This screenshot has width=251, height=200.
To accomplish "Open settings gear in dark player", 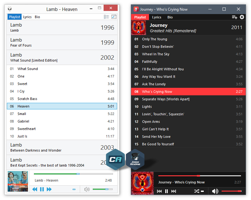I will click(242, 17).
